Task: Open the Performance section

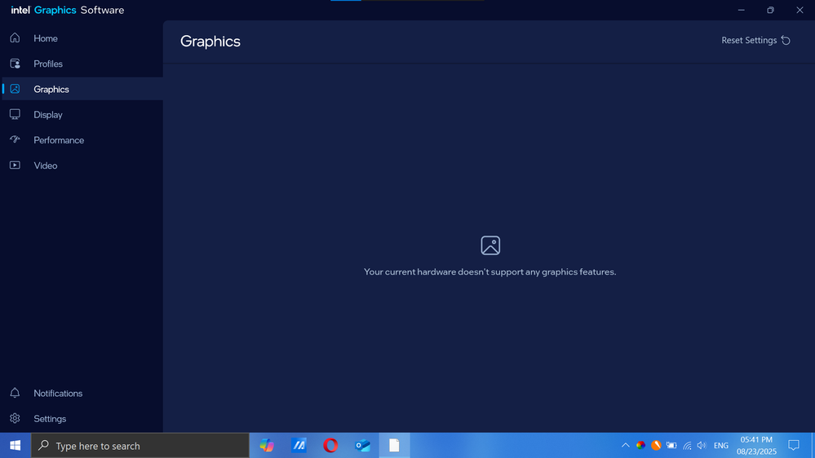Action: click(82, 140)
